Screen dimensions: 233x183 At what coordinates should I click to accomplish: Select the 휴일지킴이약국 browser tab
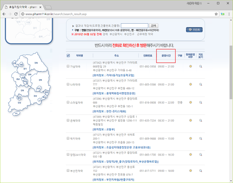tap(22, 7)
